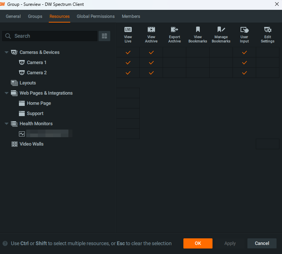Toggle User Input for Camera 2
Viewport: 282px width, 254px height.
pyautogui.click(x=245, y=73)
